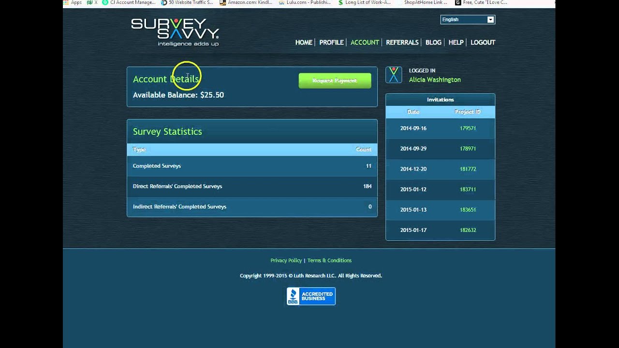
Task: Open the Privacy Policy link
Action: click(286, 261)
